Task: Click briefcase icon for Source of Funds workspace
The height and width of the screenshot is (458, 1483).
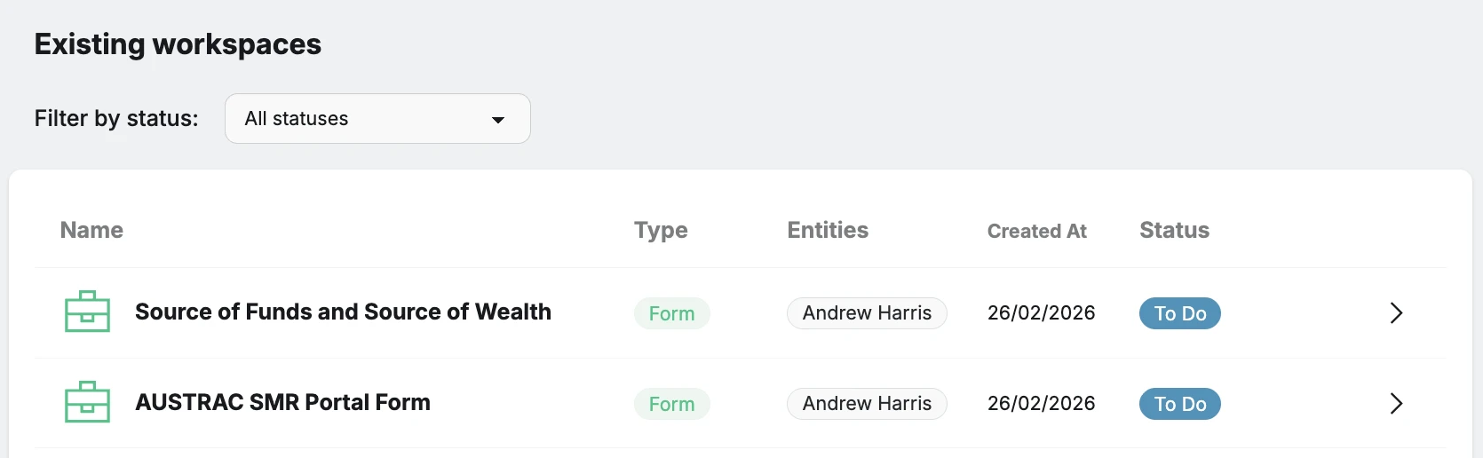Action: (87, 312)
